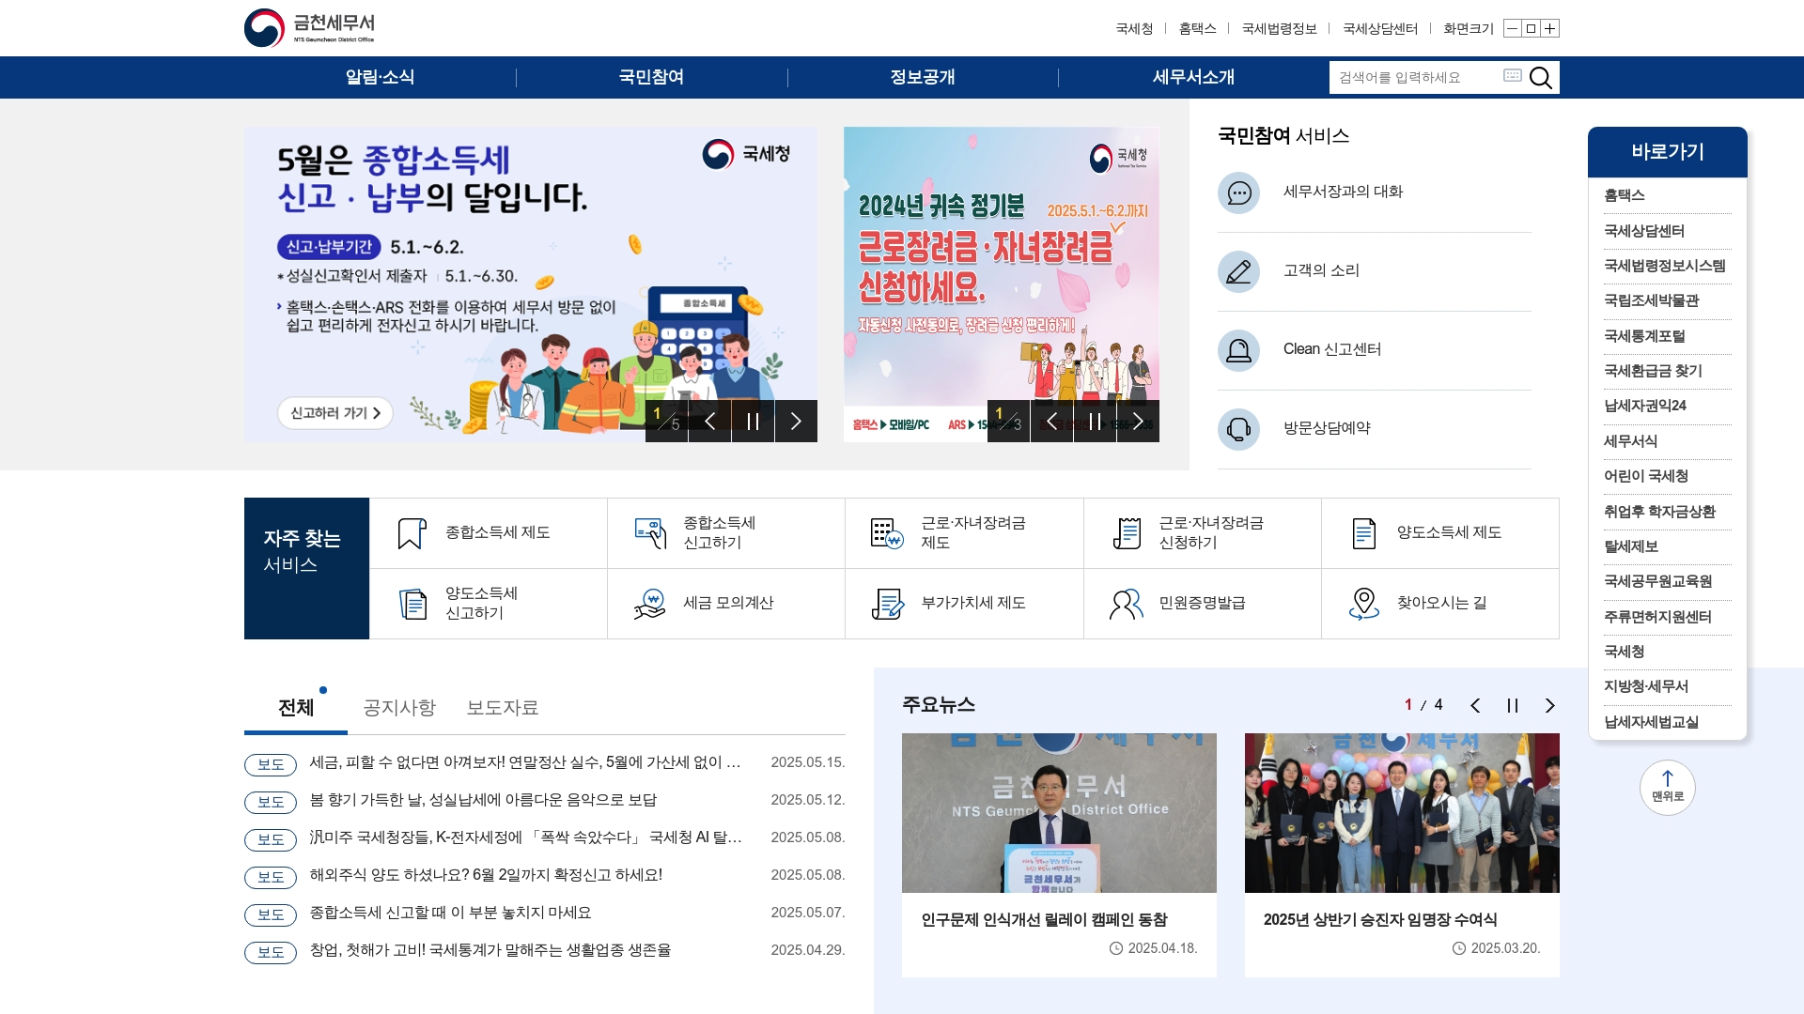The height and width of the screenshot is (1014, 1804).
Task: Open the 인구문제 인식개선 릴레이 캠페인 news photo
Action: tap(1059, 813)
